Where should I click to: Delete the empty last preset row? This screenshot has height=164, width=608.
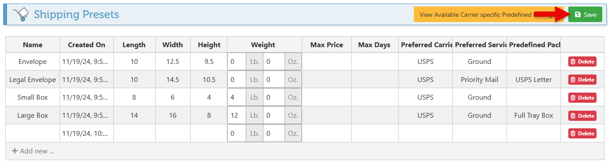point(582,133)
